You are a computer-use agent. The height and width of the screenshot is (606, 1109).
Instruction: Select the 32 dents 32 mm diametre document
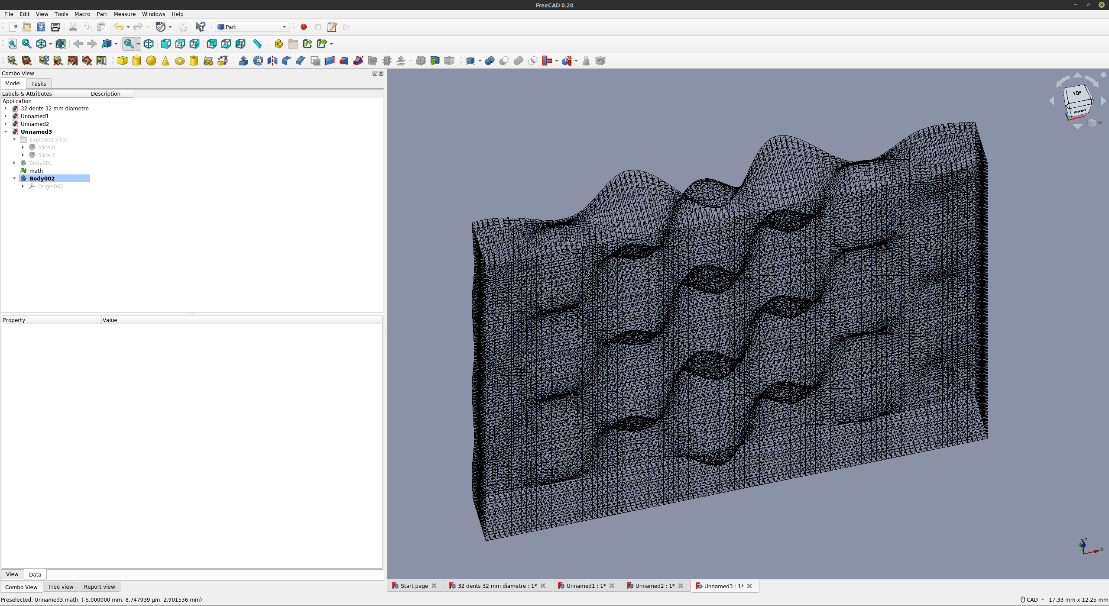click(x=55, y=108)
